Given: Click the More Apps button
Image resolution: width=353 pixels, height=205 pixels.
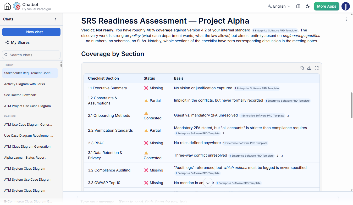Looking at the screenshot, I should pyautogui.click(x=327, y=6).
